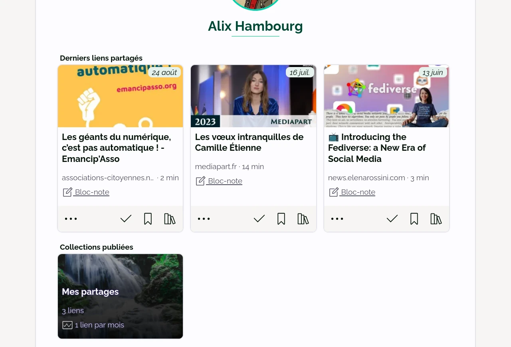Expand the three-dot menu on Mediapart card
The height and width of the screenshot is (347, 511).
click(204, 219)
